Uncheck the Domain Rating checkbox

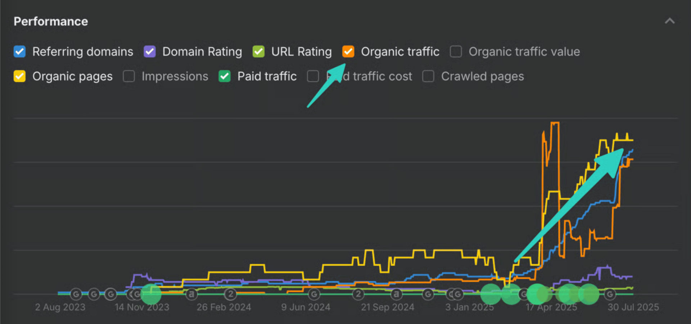[150, 51]
